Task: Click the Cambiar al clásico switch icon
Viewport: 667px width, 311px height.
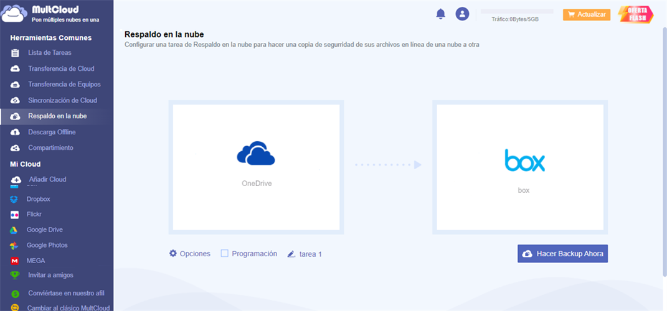Action: point(15,308)
